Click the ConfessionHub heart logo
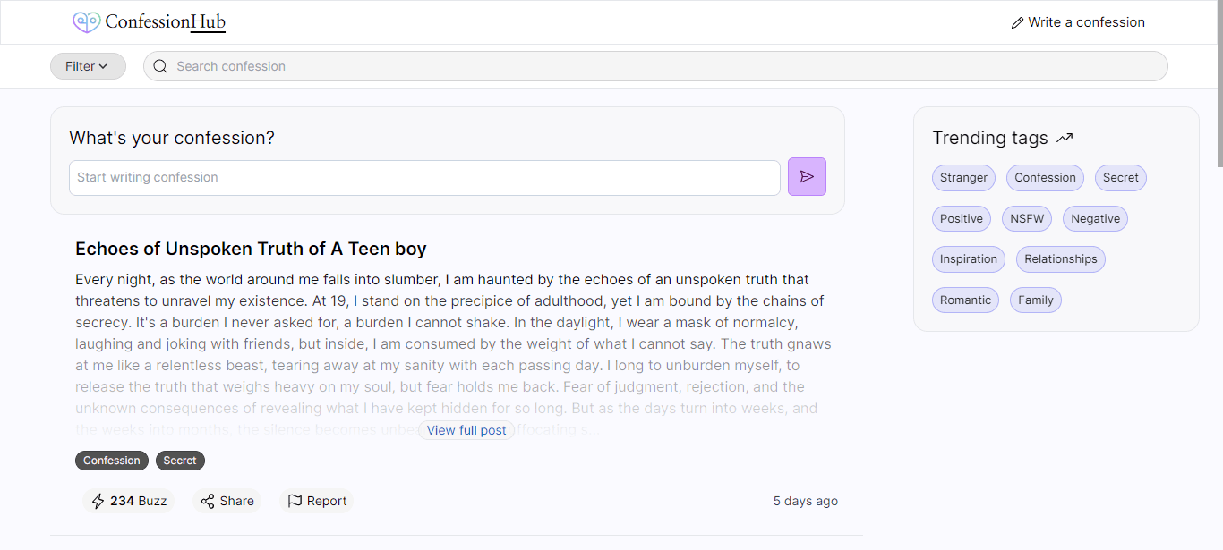The height and width of the screenshot is (550, 1223). (x=87, y=22)
